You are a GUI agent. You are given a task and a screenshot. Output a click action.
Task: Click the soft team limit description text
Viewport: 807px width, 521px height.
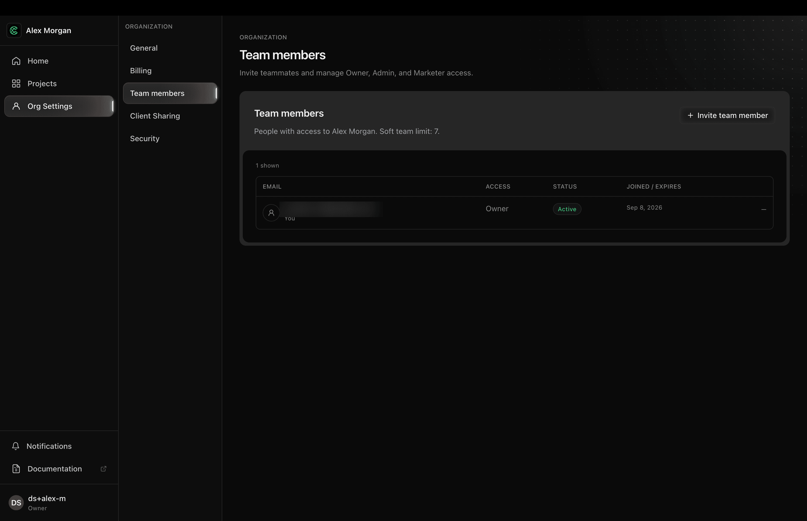click(347, 131)
